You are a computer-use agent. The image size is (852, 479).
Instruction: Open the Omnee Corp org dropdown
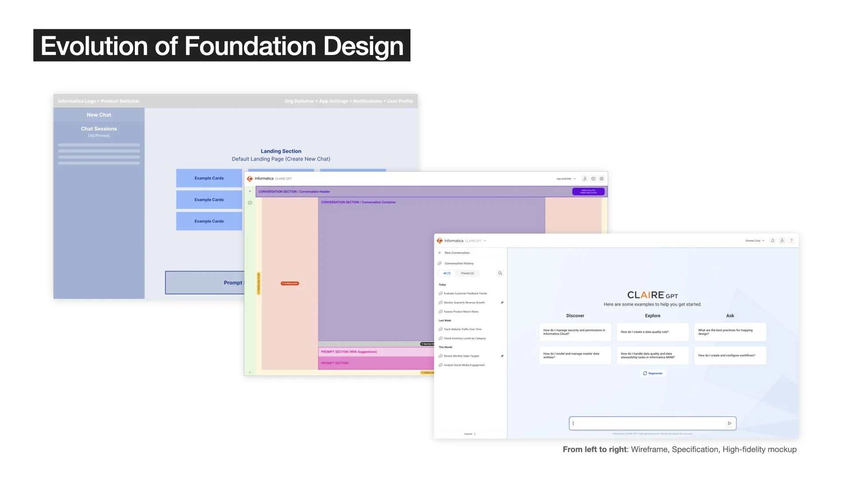click(x=755, y=241)
